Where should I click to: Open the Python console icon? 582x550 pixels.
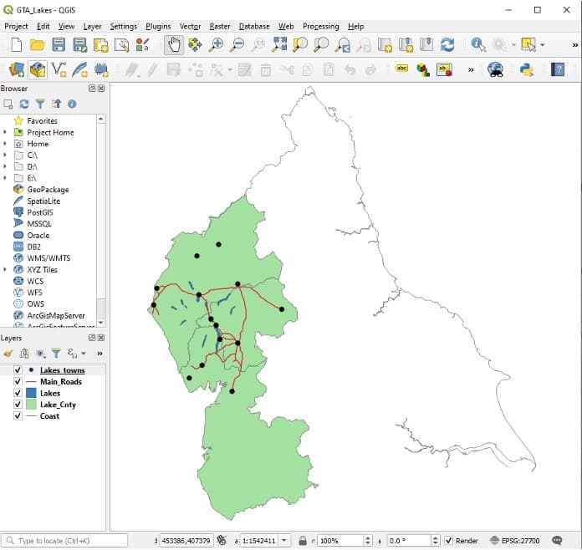527,70
